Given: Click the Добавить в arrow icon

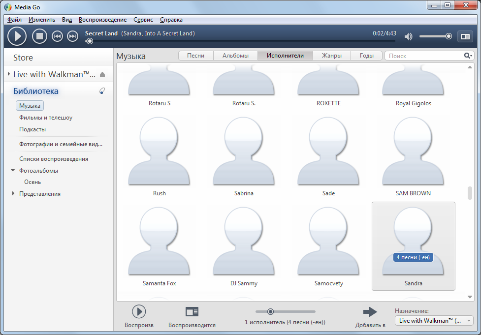Looking at the screenshot, I should (x=370, y=312).
